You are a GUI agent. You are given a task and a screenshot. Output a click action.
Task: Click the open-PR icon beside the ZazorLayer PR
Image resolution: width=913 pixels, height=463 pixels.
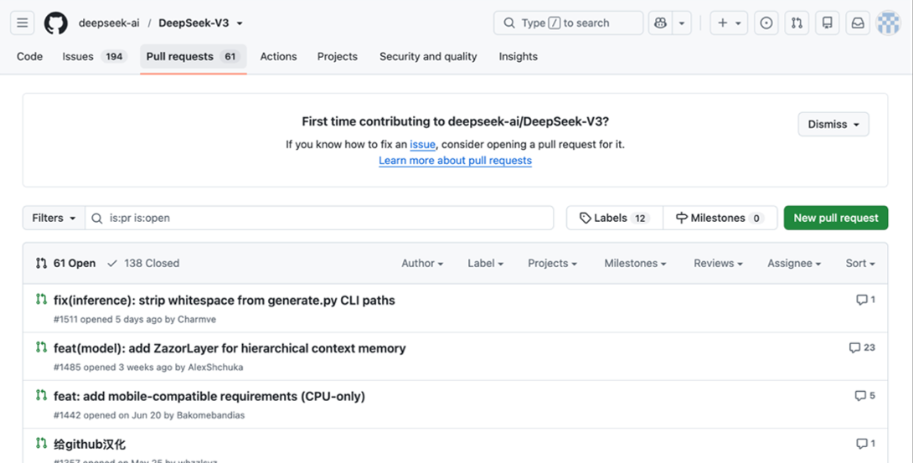point(41,347)
